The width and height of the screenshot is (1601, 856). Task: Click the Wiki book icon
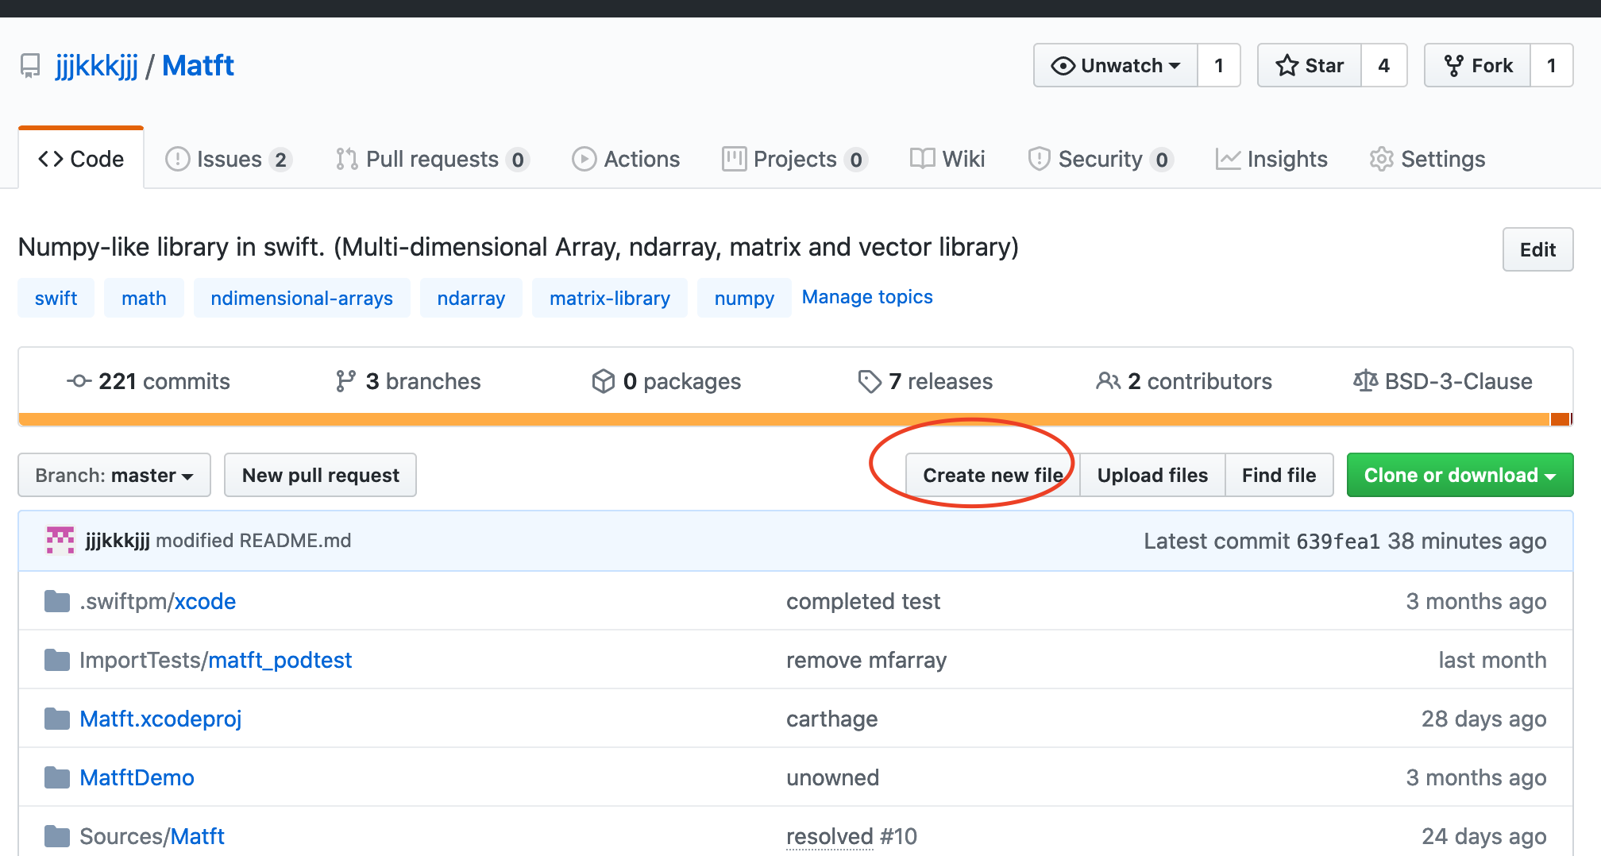coord(922,159)
